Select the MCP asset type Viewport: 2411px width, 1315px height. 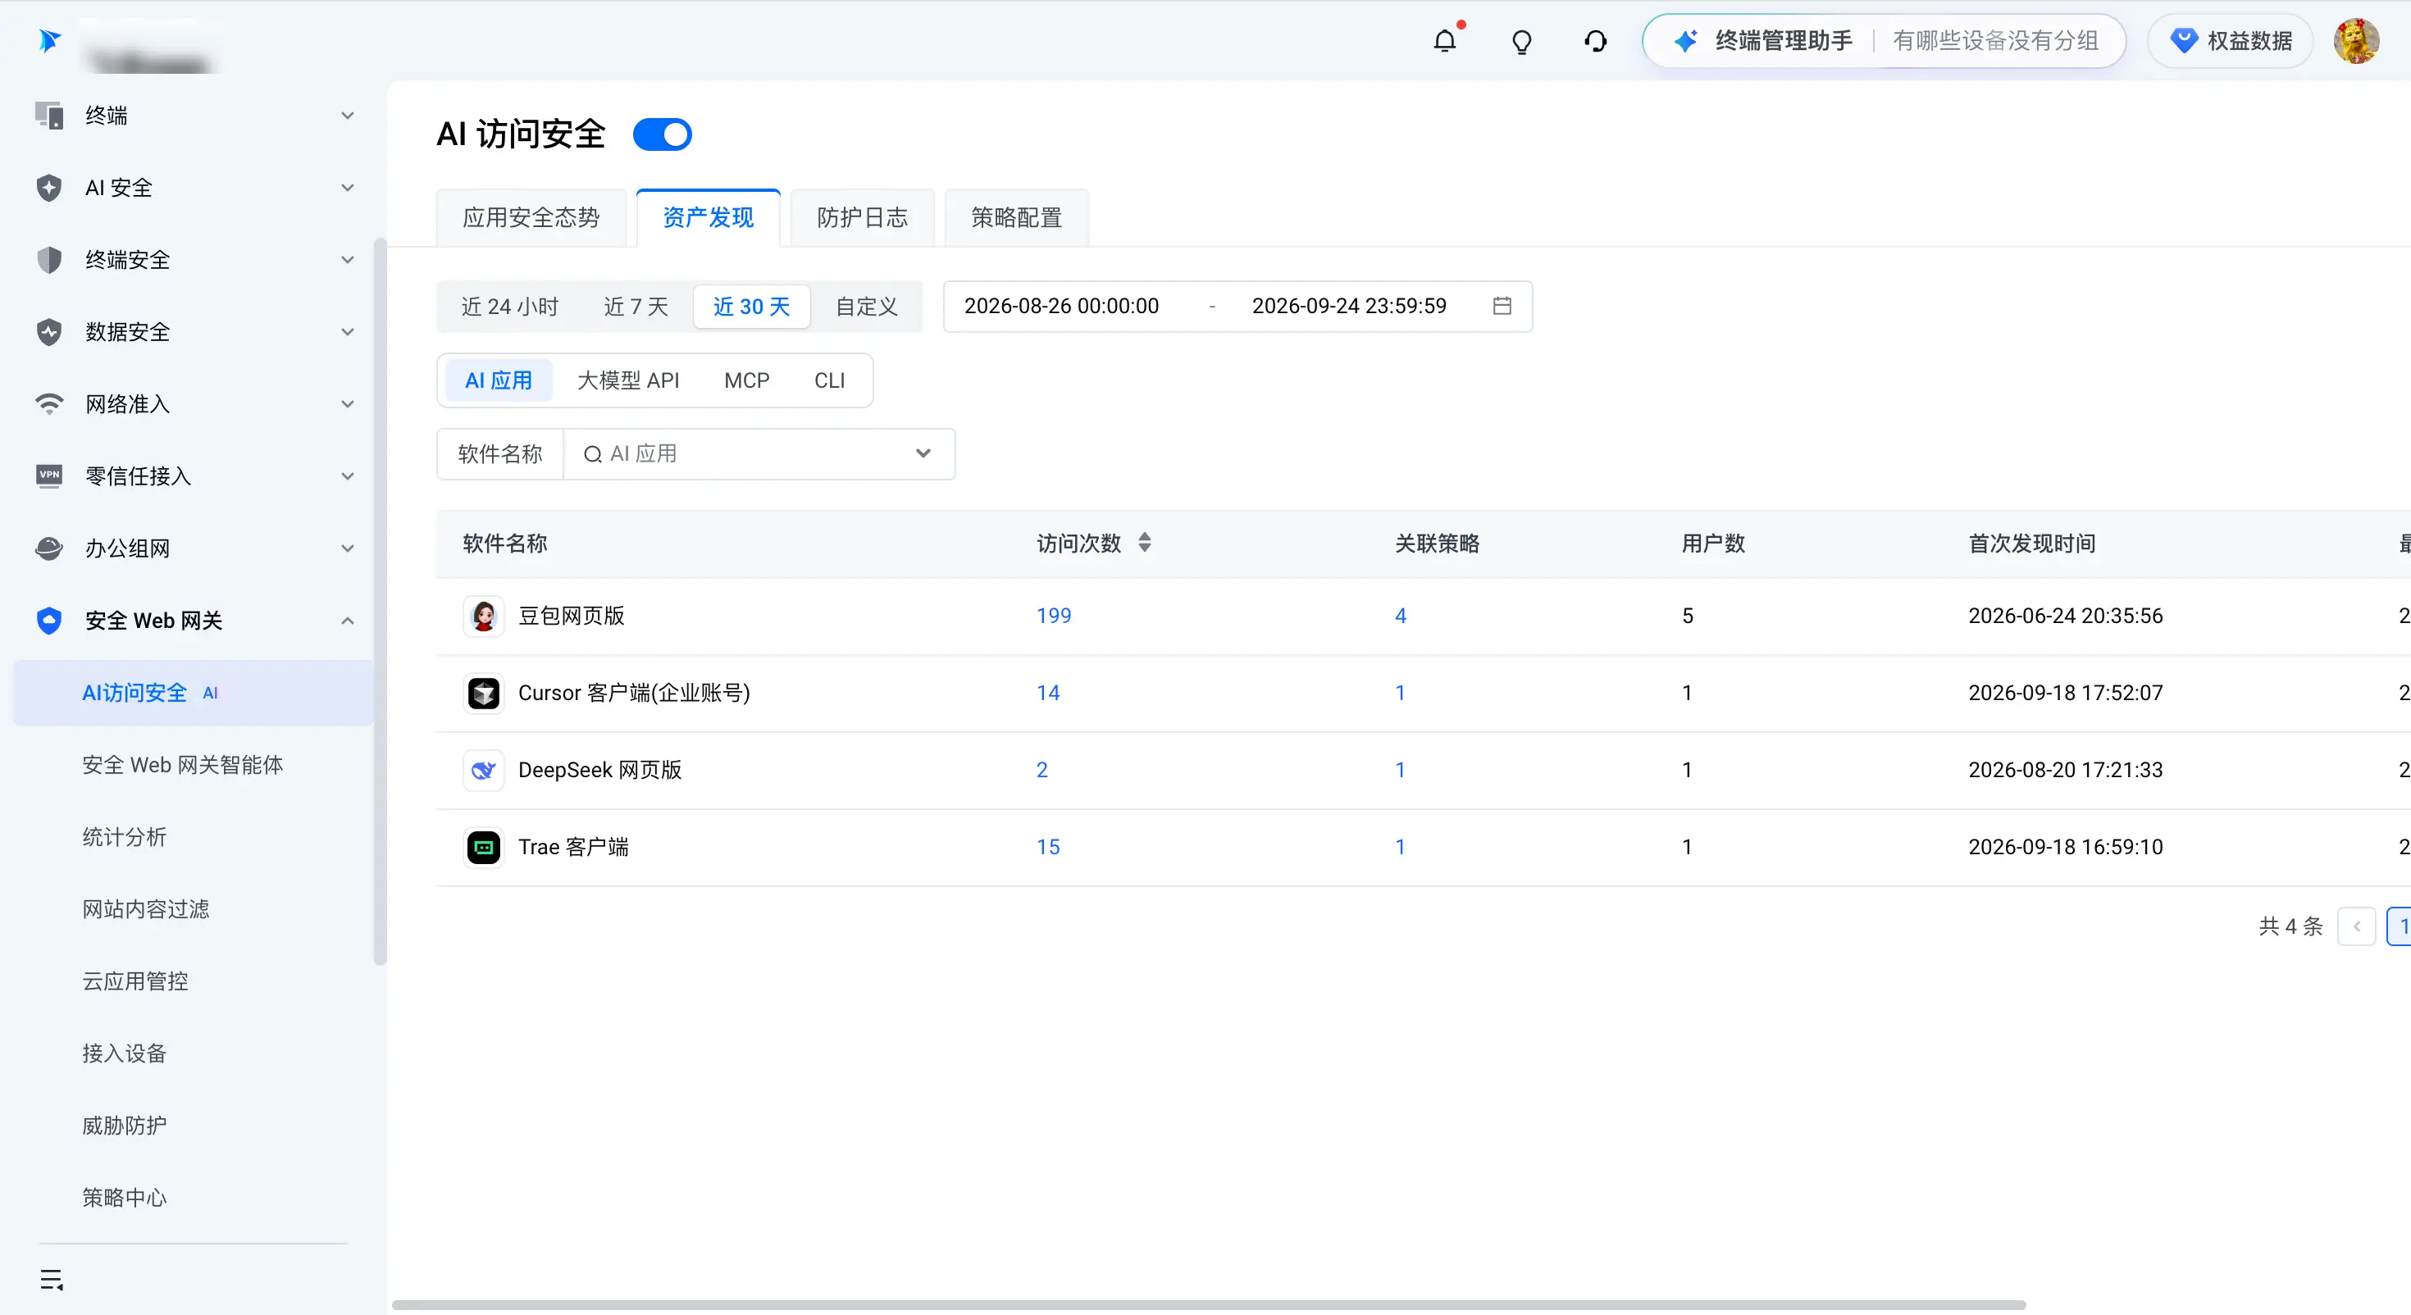click(746, 381)
